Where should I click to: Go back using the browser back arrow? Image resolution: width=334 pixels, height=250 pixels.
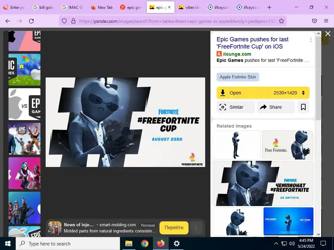pyautogui.click(x=8, y=21)
